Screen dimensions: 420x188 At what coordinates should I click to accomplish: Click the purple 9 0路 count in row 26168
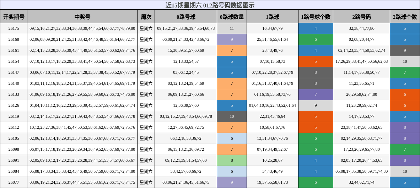tap(232, 39)
